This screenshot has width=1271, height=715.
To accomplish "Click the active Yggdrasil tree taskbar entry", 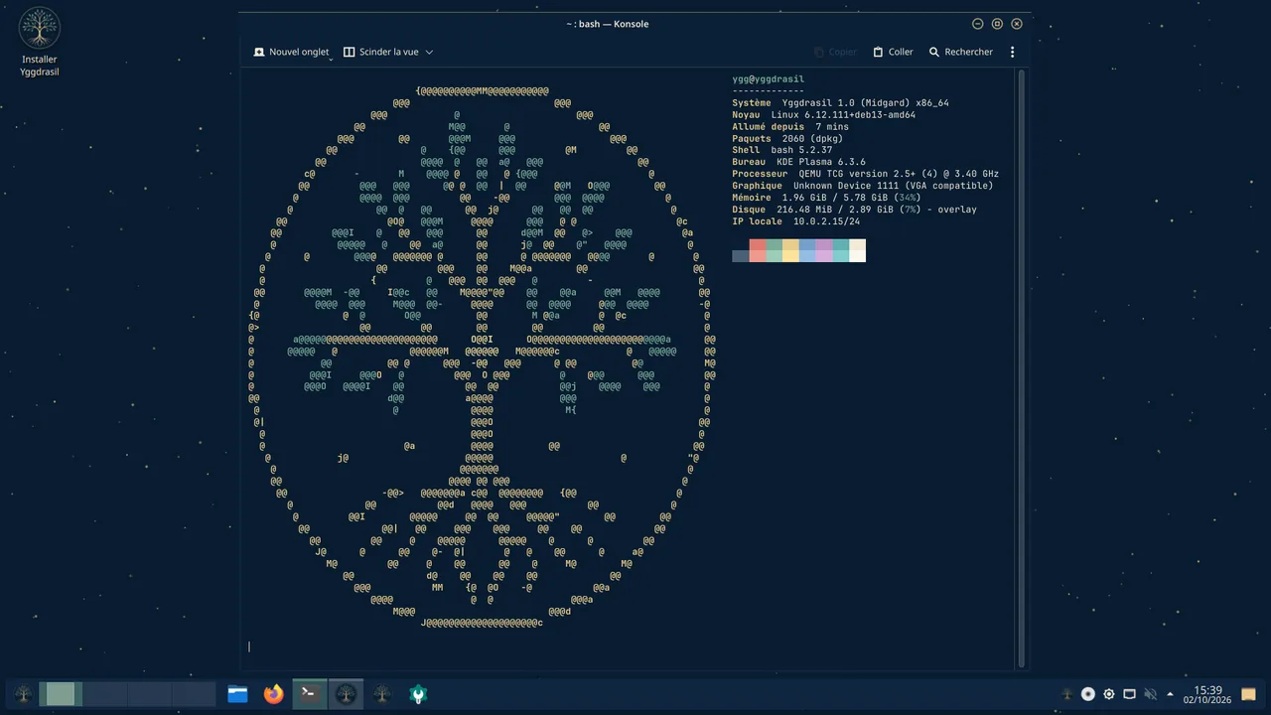I will [346, 694].
